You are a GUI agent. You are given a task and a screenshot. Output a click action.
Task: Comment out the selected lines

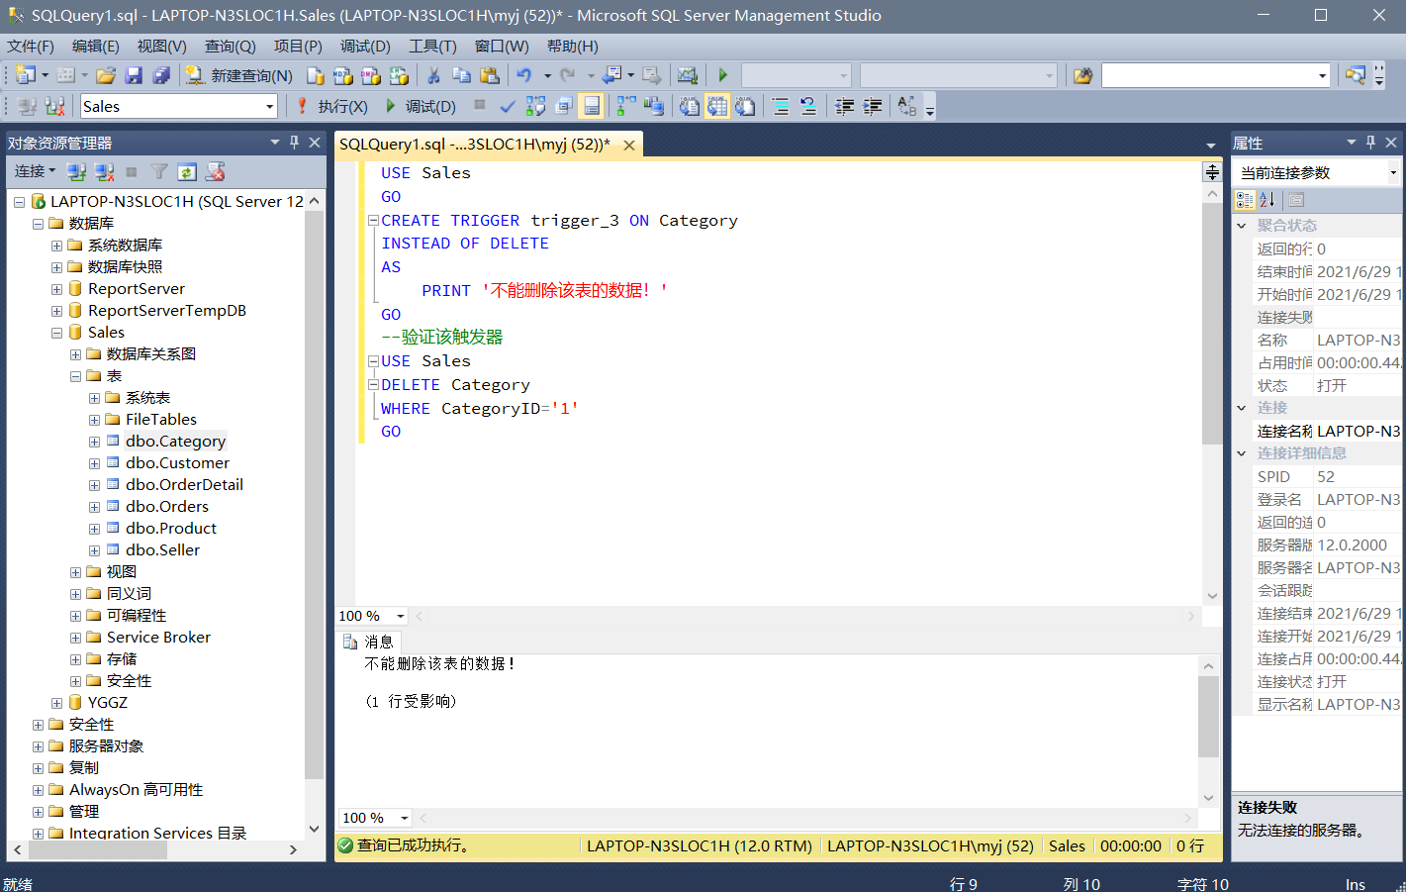coord(781,106)
